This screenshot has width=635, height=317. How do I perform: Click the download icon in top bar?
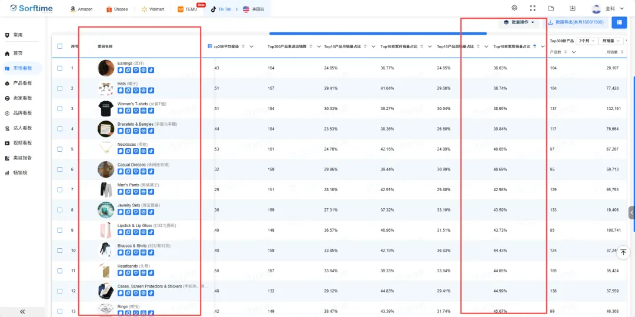[572, 8]
